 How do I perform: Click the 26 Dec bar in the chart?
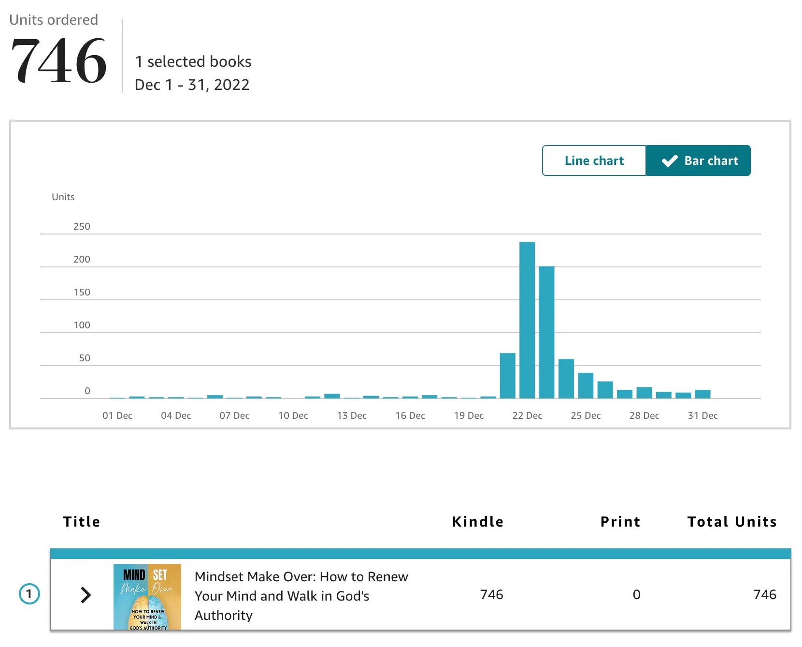[x=605, y=390]
